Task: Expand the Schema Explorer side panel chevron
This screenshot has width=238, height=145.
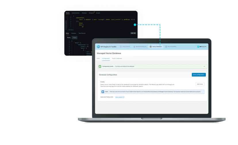Action: click(x=66, y=17)
